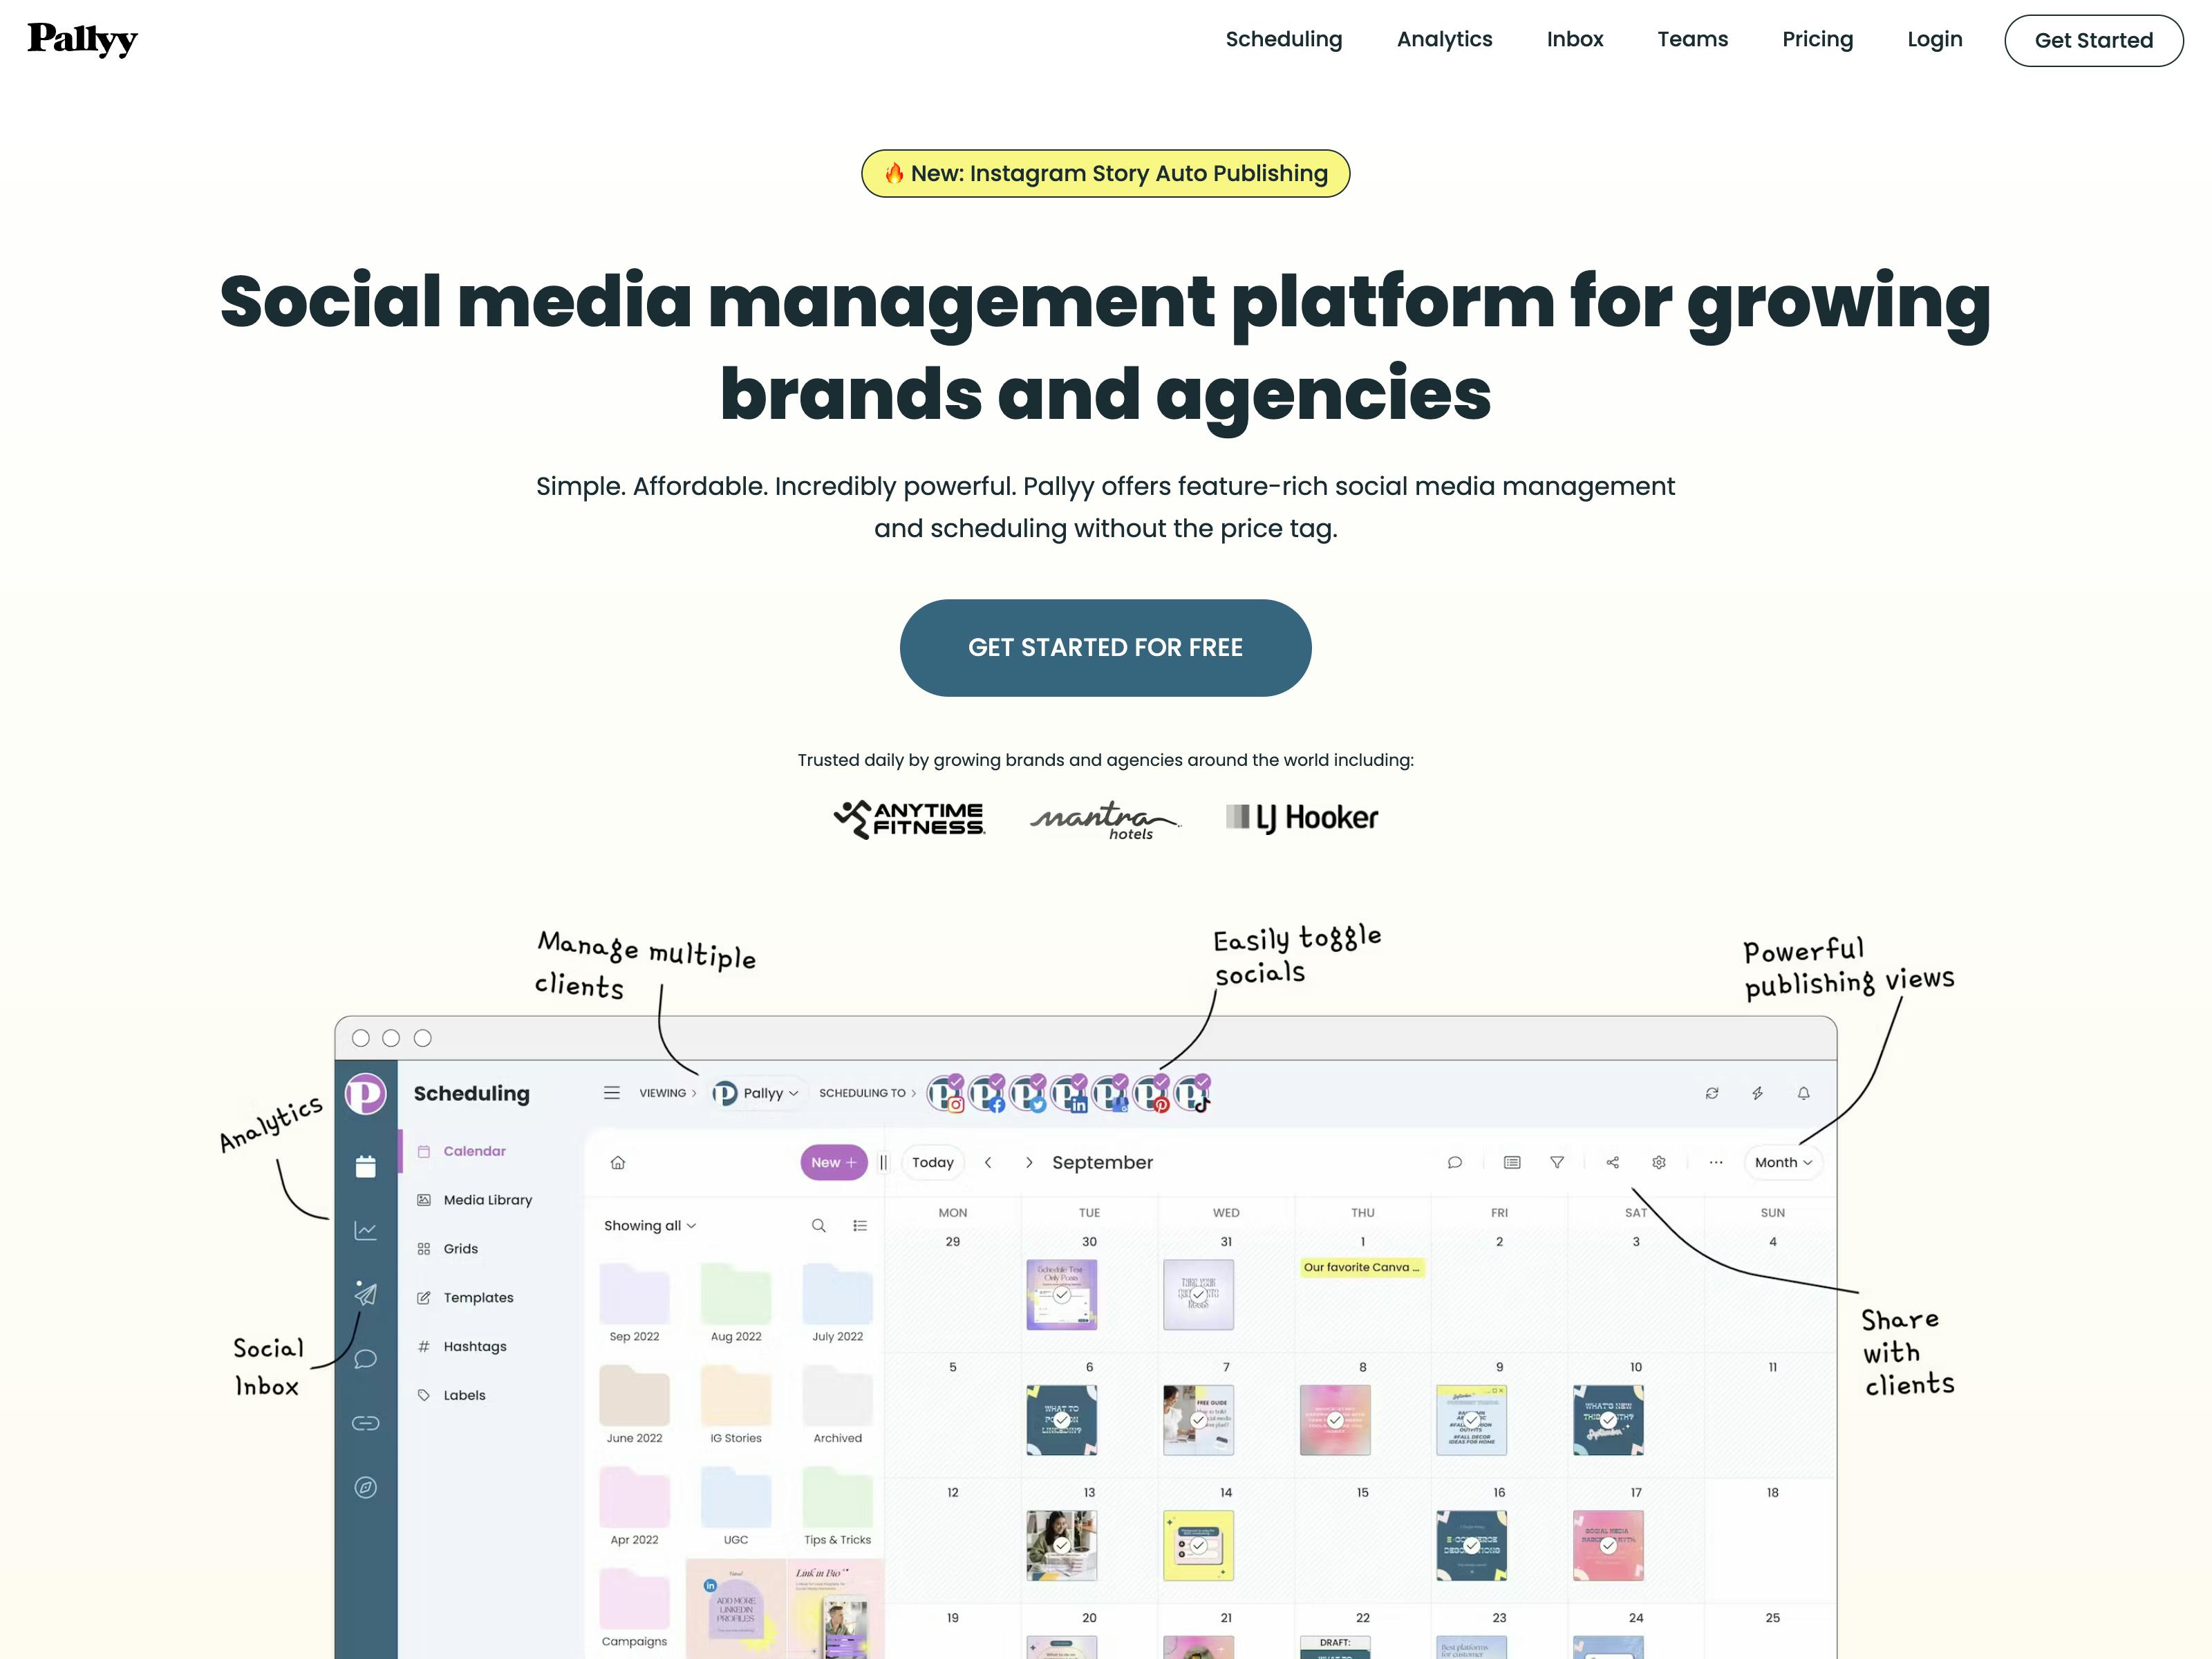The height and width of the screenshot is (1659, 2212).
Task: Toggle Instagram social media icon
Action: pos(951,1093)
